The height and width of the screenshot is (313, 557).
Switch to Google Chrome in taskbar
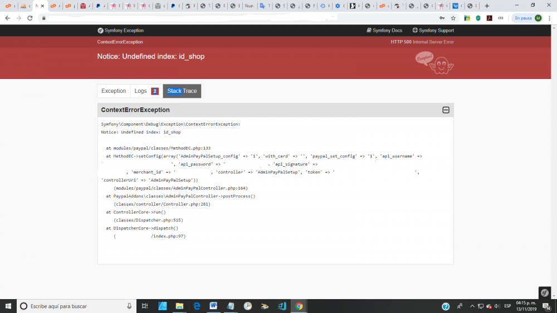click(299, 306)
